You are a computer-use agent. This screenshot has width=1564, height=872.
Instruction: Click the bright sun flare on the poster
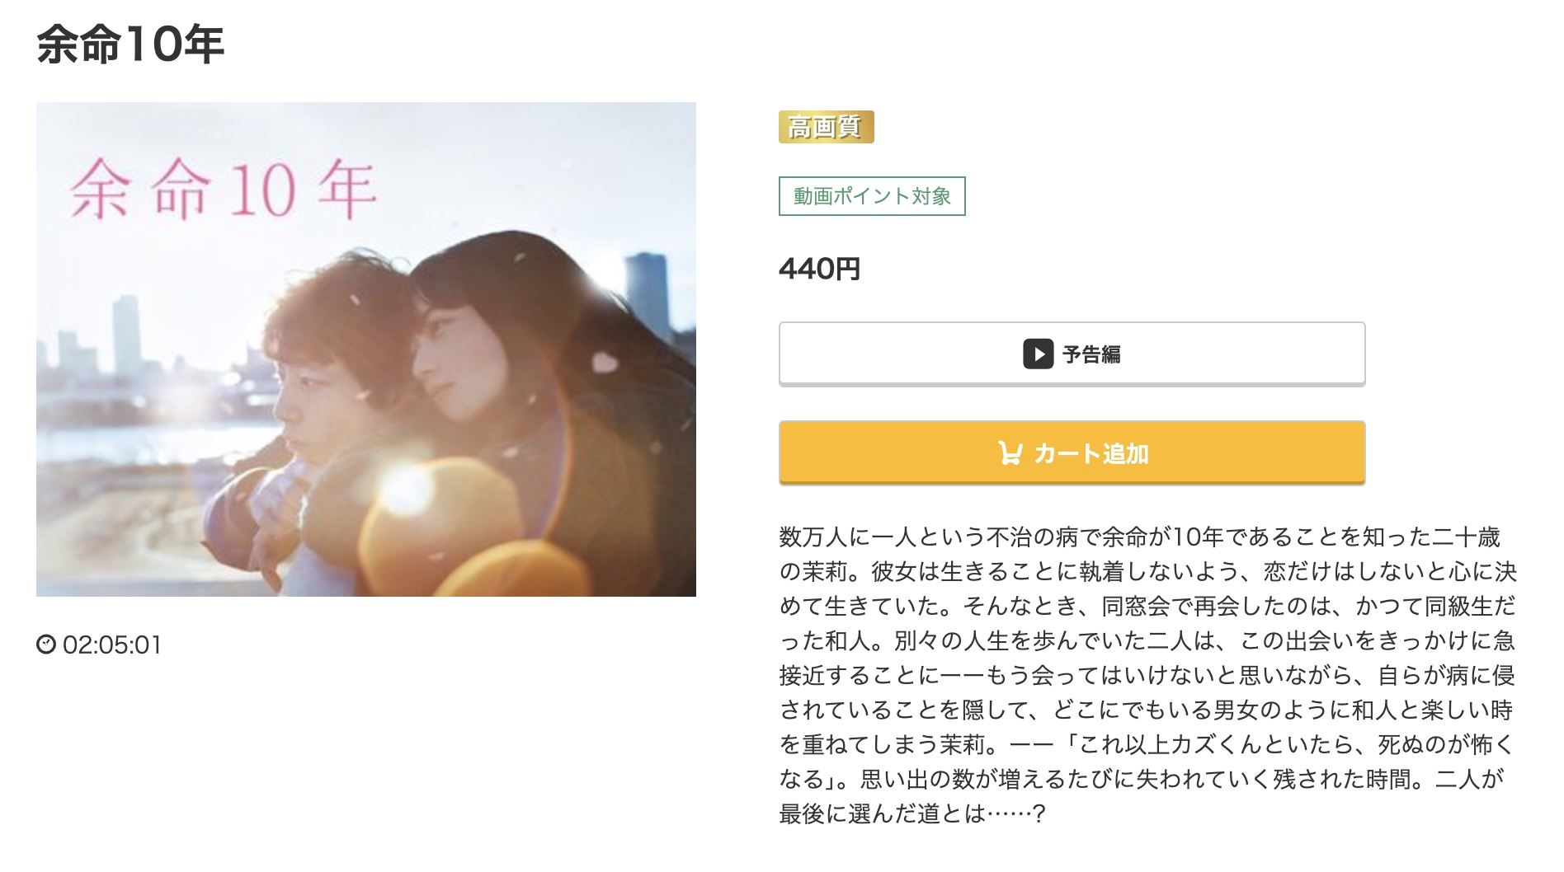coord(404,487)
